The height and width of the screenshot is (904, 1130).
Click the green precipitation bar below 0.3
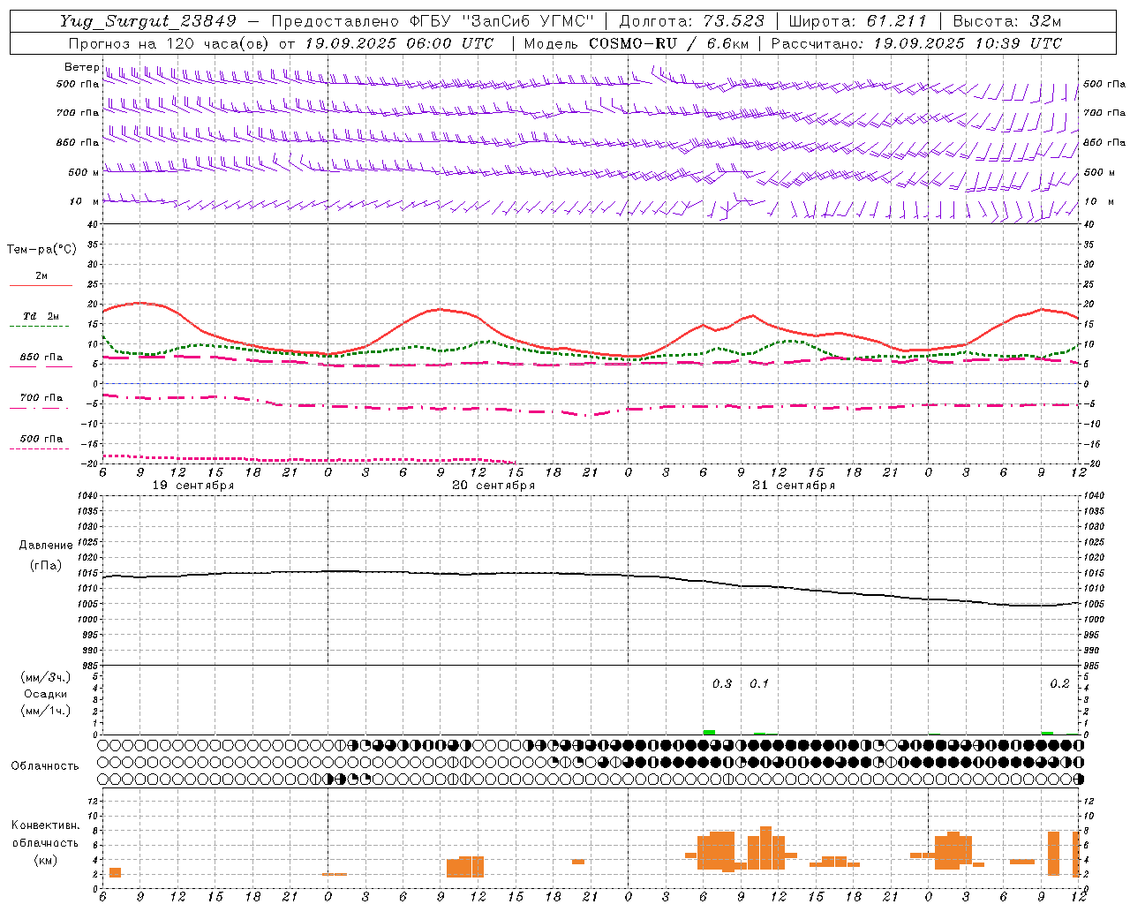click(x=709, y=732)
